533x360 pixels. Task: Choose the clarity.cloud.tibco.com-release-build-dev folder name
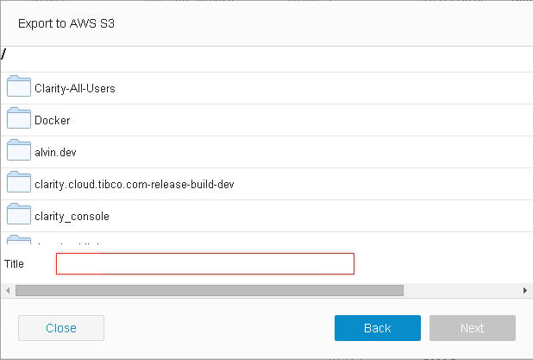(135, 184)
